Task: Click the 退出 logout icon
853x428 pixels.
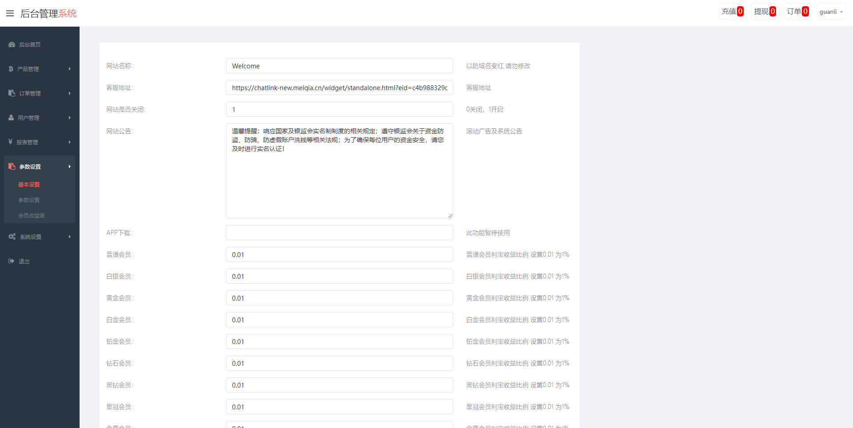Action: pos(11,261)
